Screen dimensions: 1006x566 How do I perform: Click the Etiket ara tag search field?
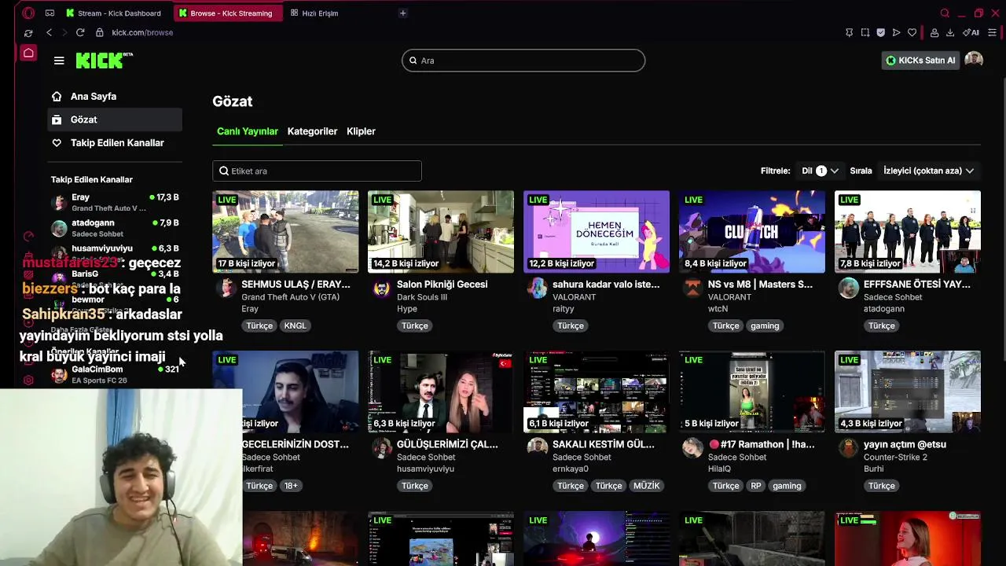[x=317, y=171]
